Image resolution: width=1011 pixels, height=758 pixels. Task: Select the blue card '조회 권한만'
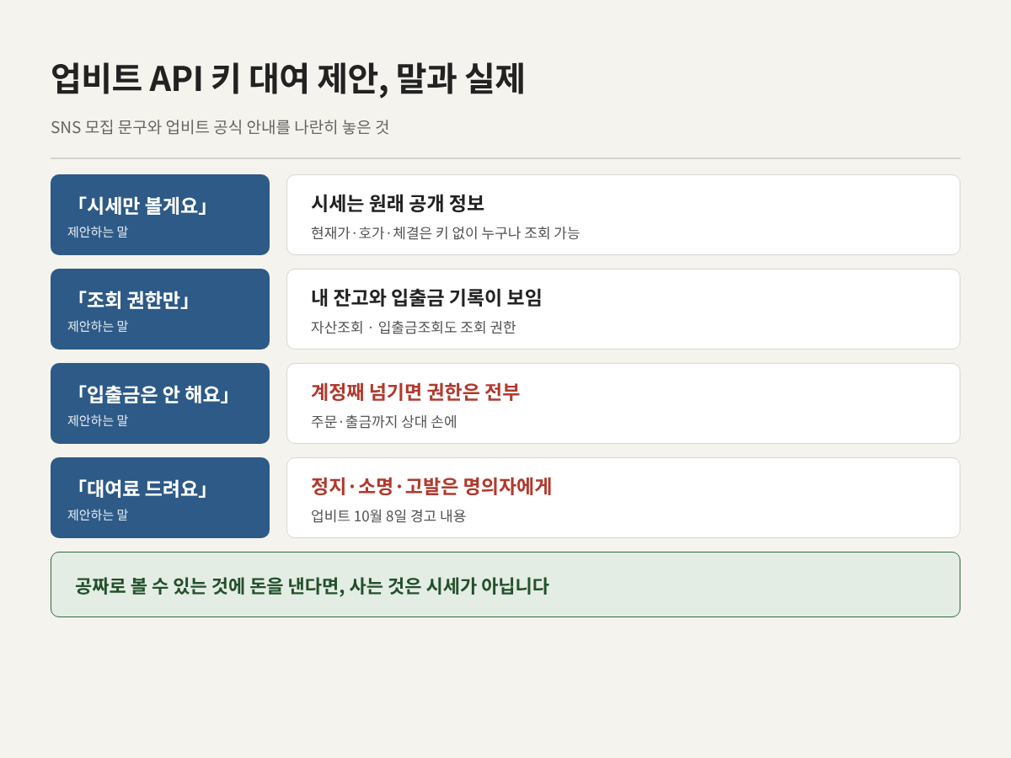coord(160,309)
